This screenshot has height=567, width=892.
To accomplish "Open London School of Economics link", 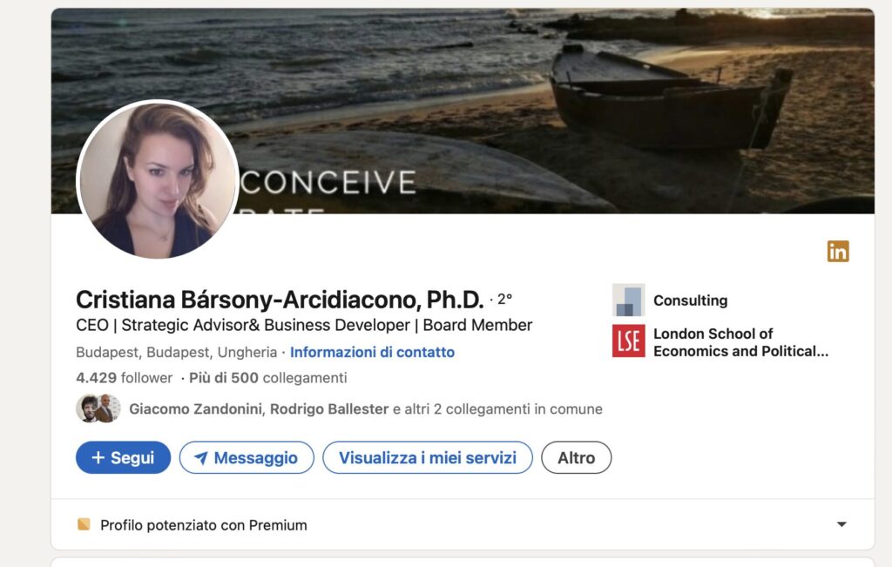I will point(740,342).
